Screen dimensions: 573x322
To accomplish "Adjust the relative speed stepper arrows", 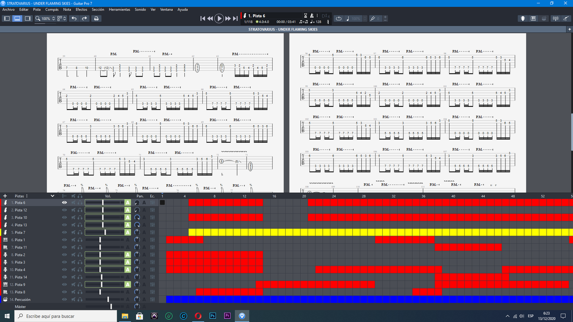I will tap(364, 18).
